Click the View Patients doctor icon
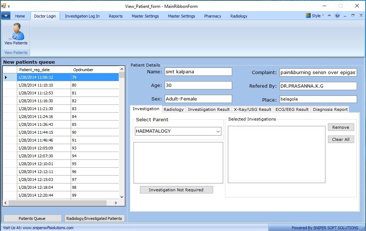The width and height of the screenshot is (366, 231). (16, 33)
